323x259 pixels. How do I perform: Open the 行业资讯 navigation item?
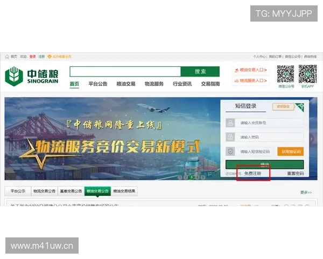pos(182,84)
